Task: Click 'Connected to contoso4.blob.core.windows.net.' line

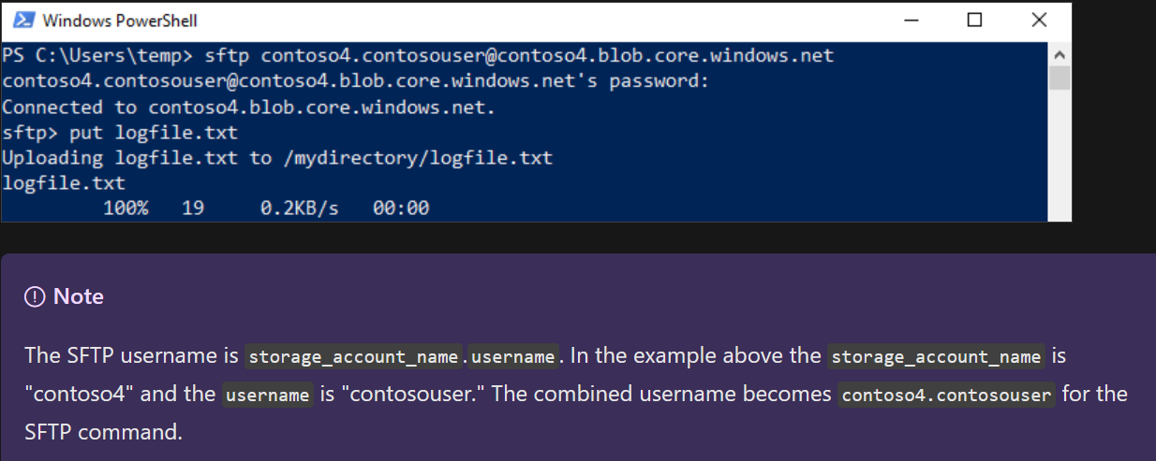Action: [248, 107]
